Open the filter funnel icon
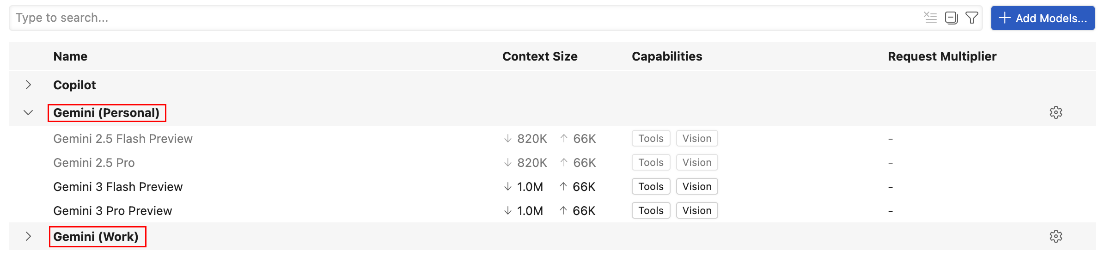1111x270 pixels. (x=972, y=18)
